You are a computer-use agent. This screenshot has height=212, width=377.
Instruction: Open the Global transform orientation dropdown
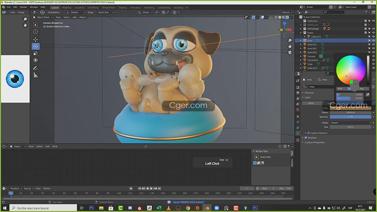point(146,12)
